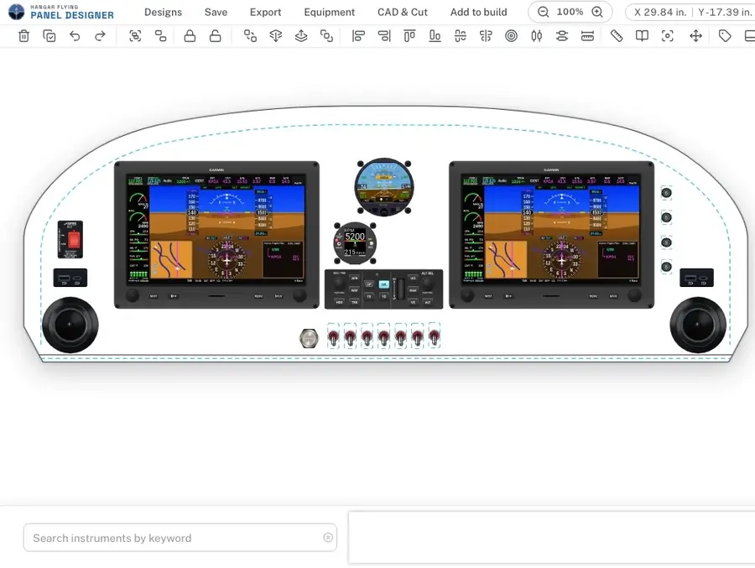Clear the instrument search field
Screen dimensions: 755x568
tap(328, 538)
